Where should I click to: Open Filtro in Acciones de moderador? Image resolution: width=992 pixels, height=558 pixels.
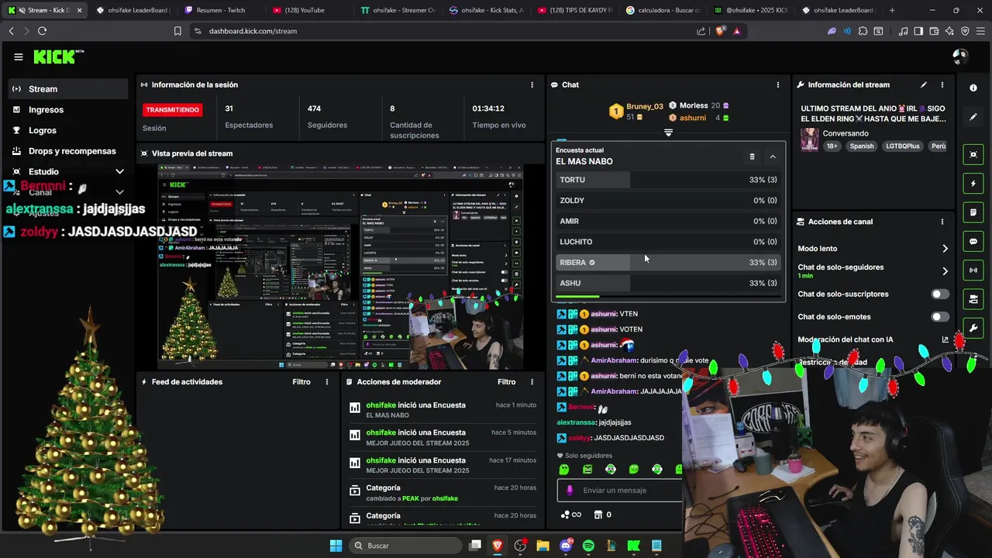click(506, 382)
